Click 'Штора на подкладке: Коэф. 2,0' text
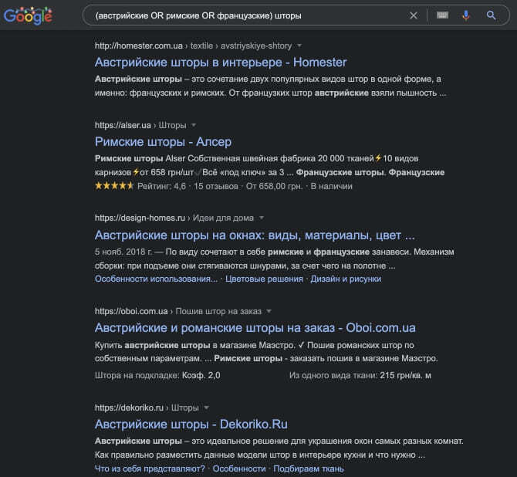The image size is (517, 477). [157, 375]
